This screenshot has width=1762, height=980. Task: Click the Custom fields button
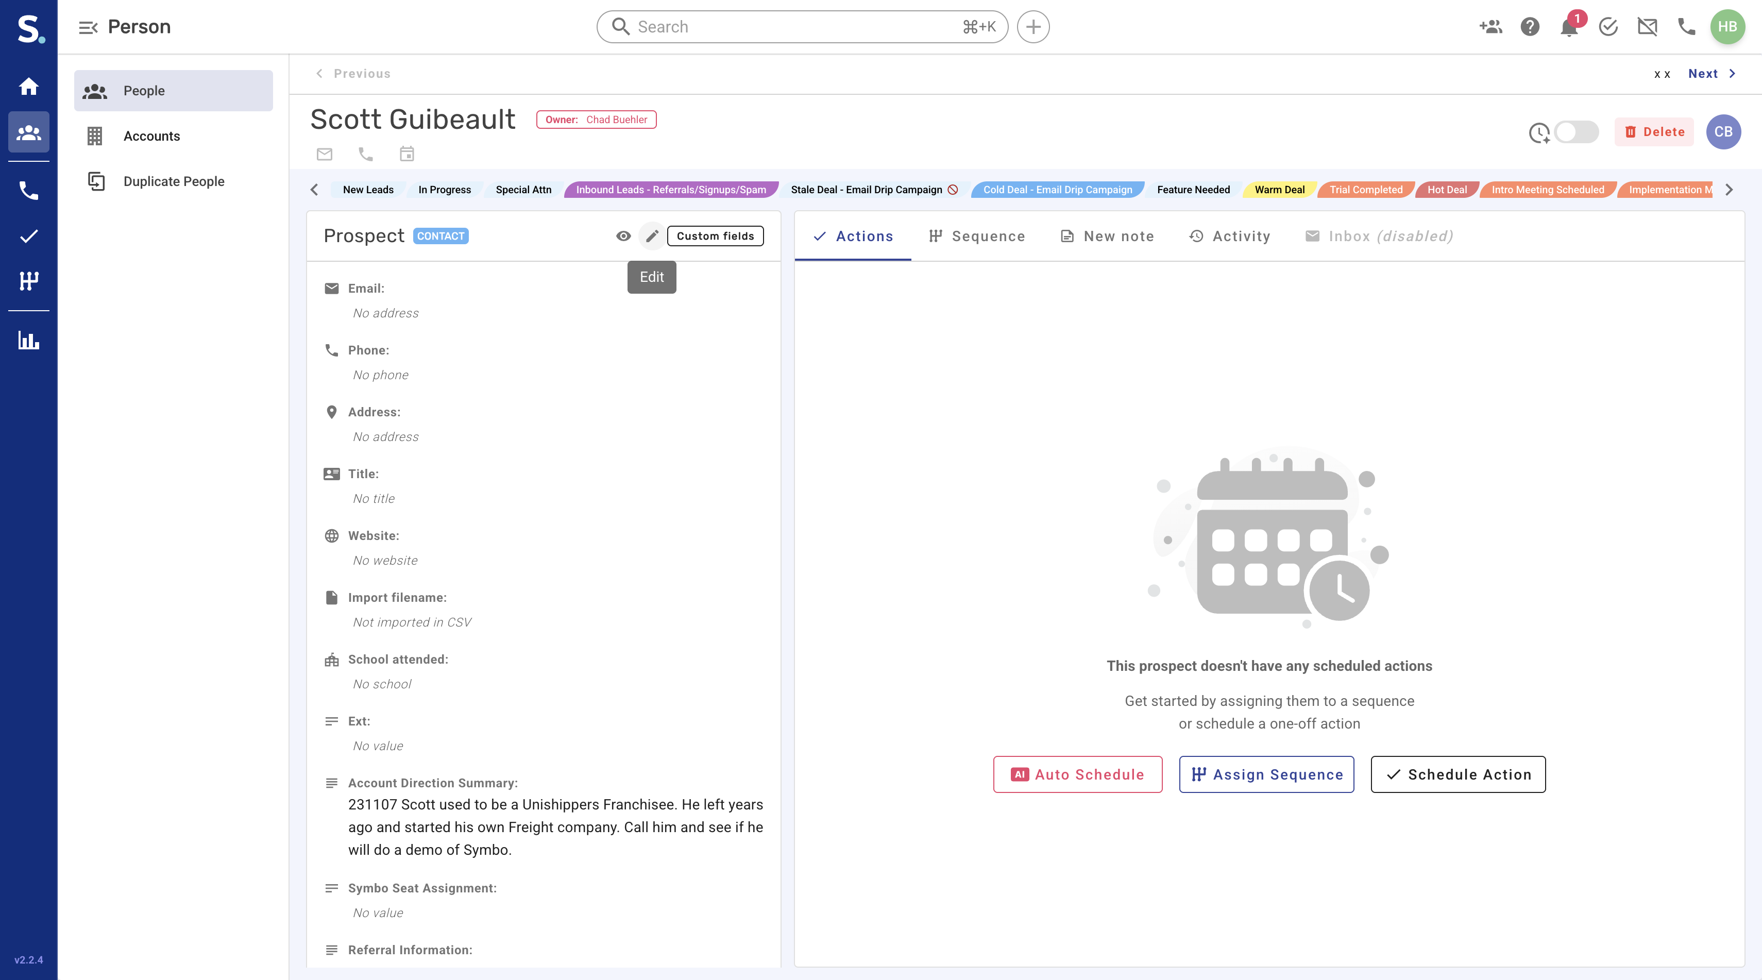coord(715,236)
